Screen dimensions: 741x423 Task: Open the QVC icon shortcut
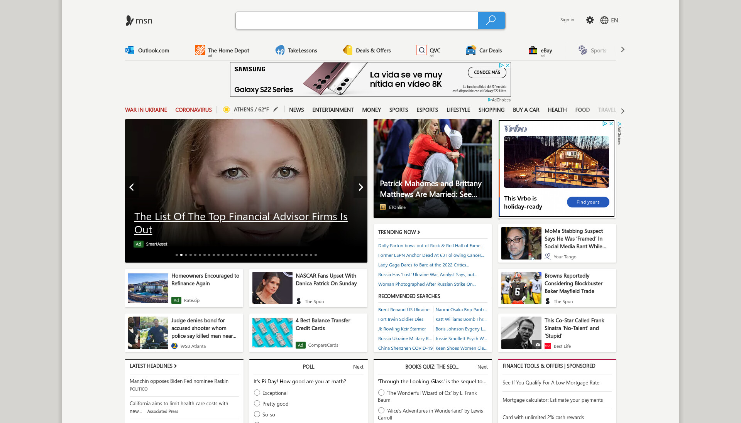pyautogui.click(x=422, y=50)
